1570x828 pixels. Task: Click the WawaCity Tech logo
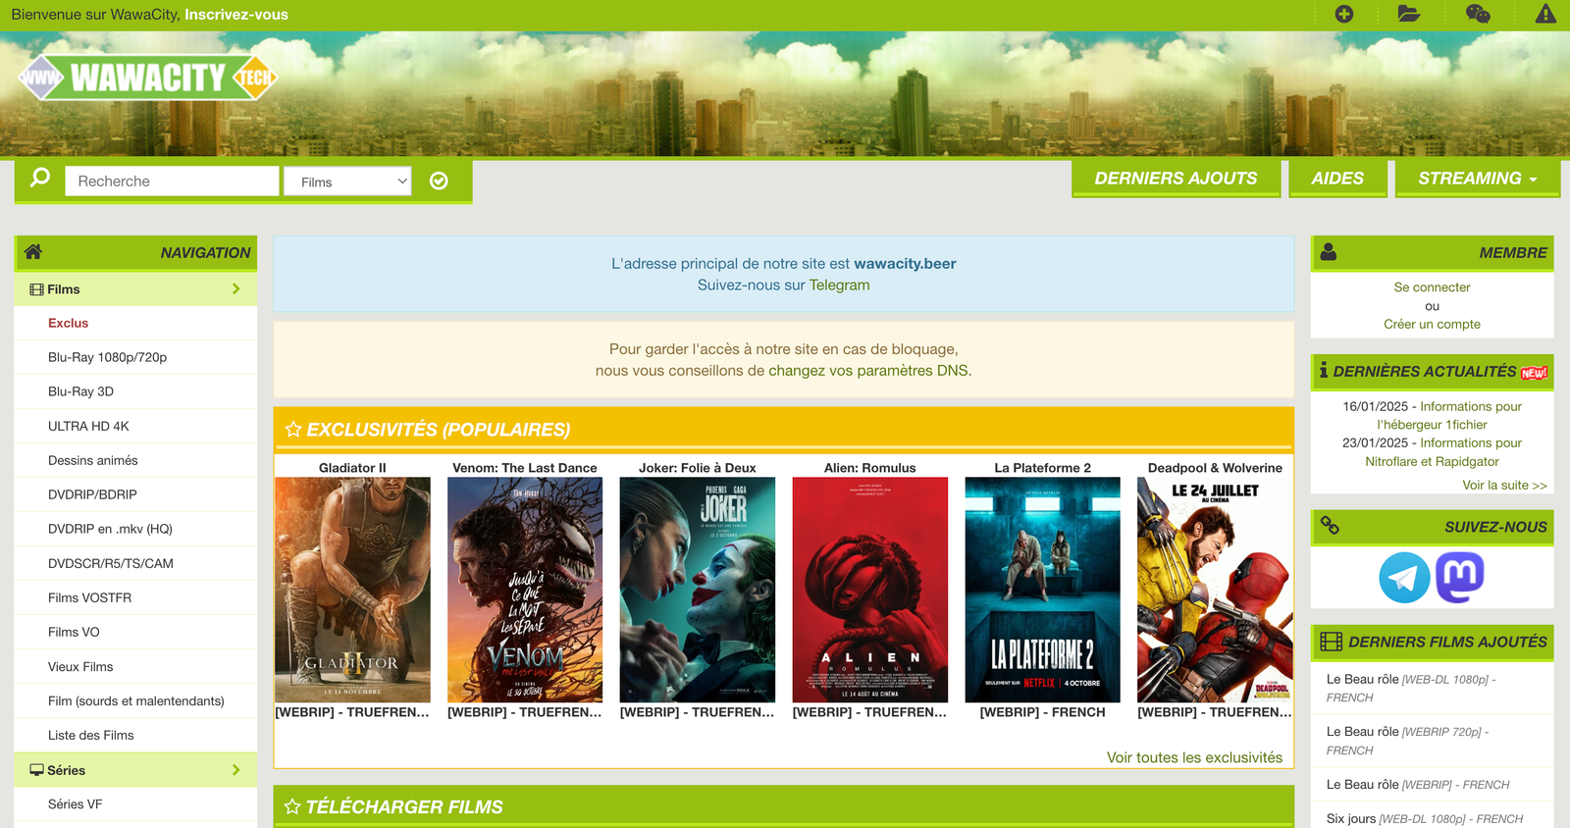148,78
